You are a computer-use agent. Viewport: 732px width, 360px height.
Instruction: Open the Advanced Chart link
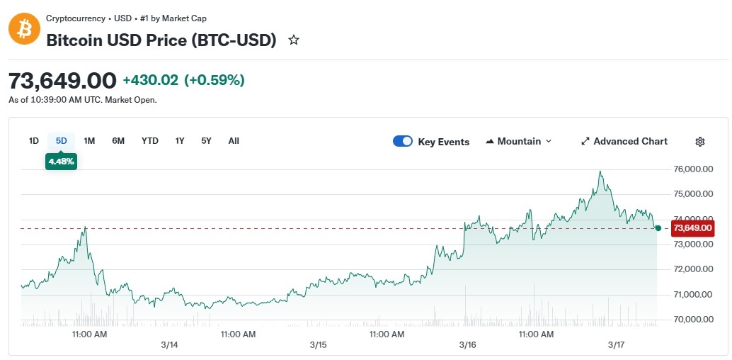click(630, 142)
